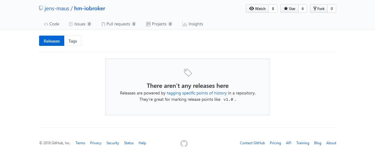Click the 'There aren't any releases here' heading
The image size is (375, 156).
[x=188, y=86]
